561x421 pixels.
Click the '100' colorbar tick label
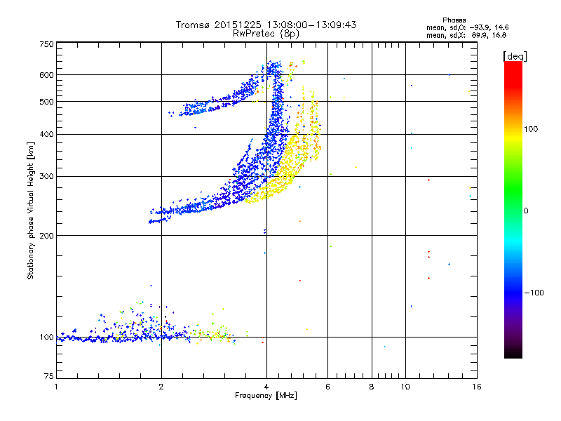pyautogui.click(x=531, y=129)
